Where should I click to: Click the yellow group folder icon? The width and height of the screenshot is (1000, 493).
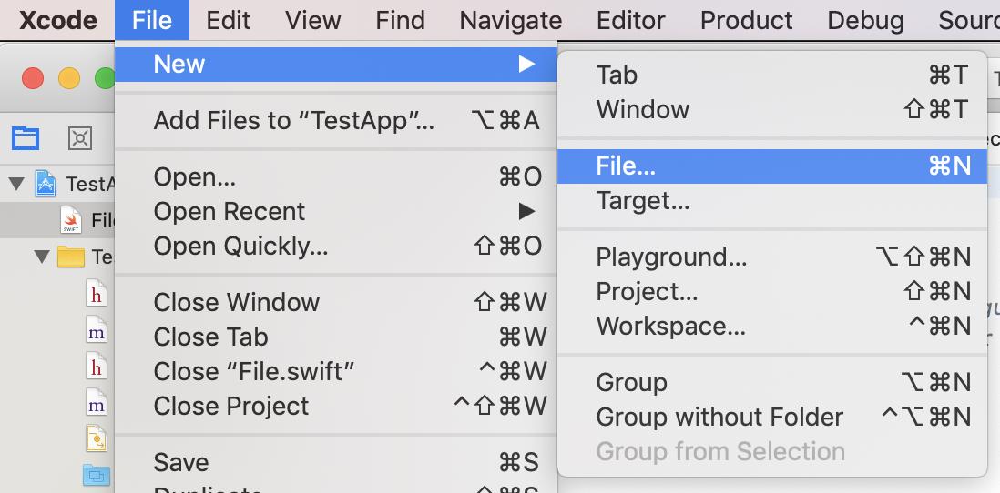click(x=71, y=257)
